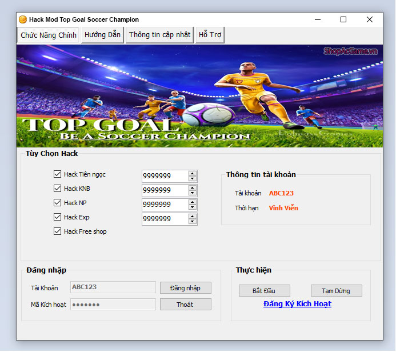Click the Mã Kích hoạt password field
This screenshot has width=396, height=352.
[113, 304]
